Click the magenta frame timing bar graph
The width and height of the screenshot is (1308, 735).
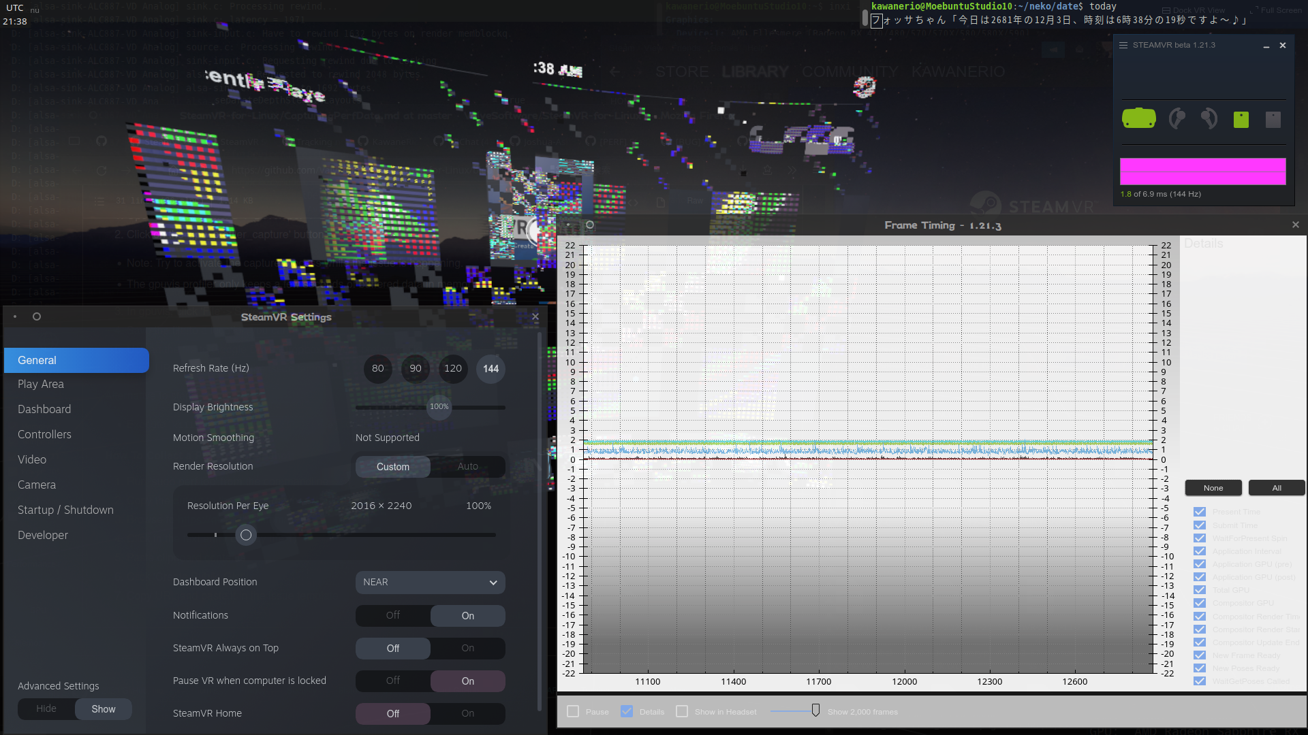pos(1203,171)
